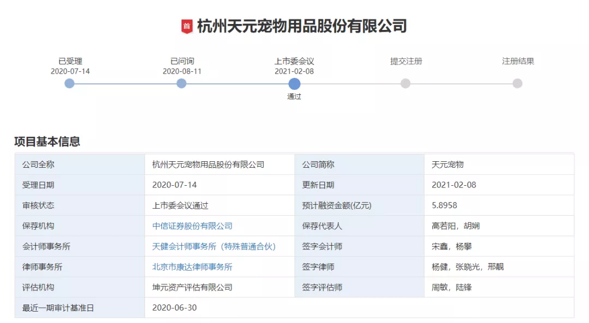Image resolution: width=589 pixels, height=323 pixels.
Task: Click the 公司全称 value cell with company name
Action: tap(220, 164)
